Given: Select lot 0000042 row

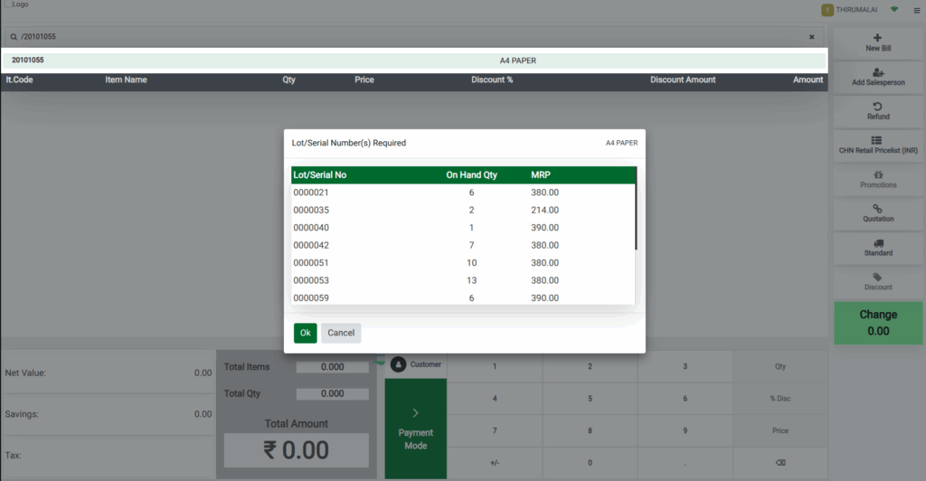Looking at the screenshot, I should point(463,246).
